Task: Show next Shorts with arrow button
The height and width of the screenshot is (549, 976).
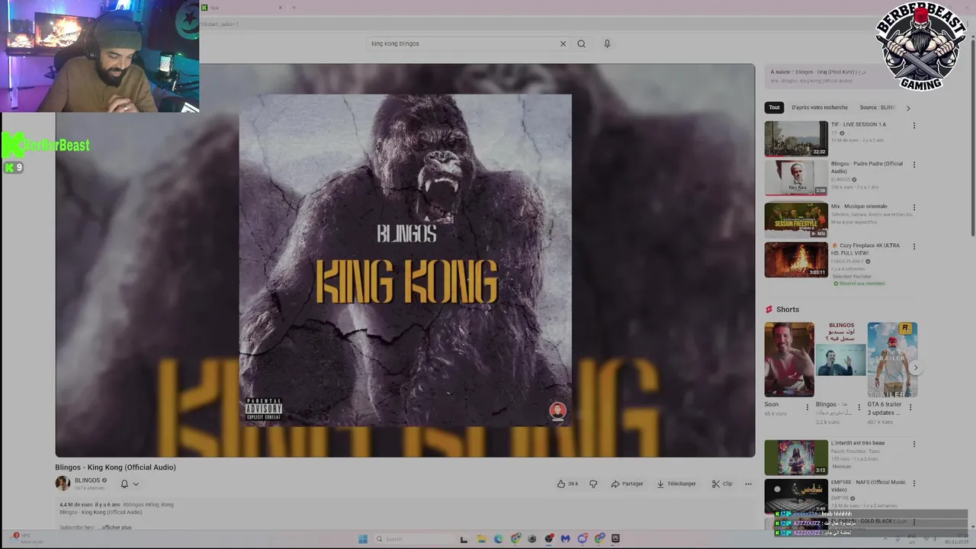Action: (916, 368)
